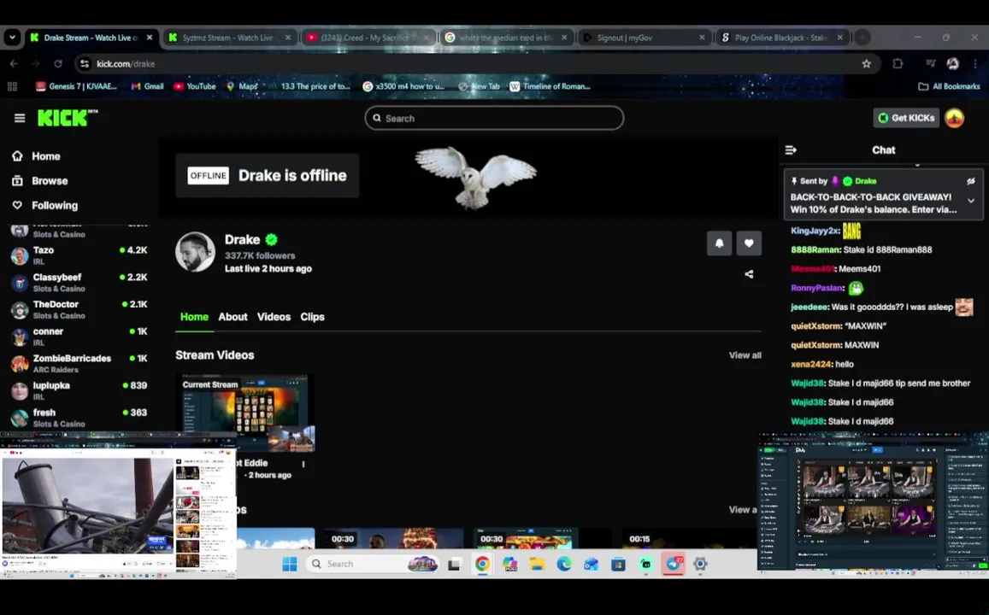The width and height of the screenshot is (989, 615).
Task: Open Tazo channel in sidebar
Action: click(79, 255)
